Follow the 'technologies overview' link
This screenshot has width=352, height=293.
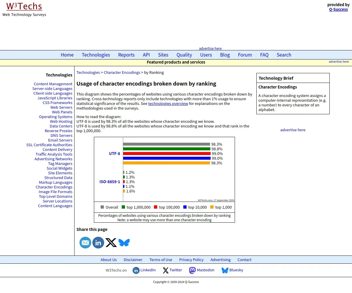pos(168,103)
